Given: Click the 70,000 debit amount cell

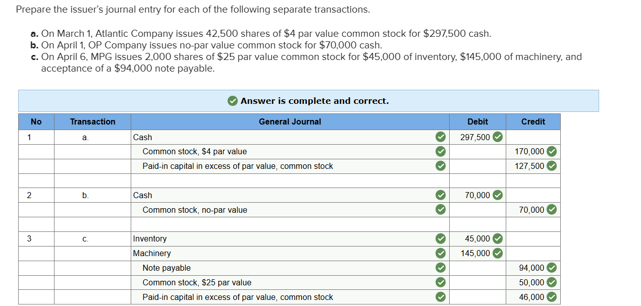Looking at the screenshot, I should (x=477, y=195).
